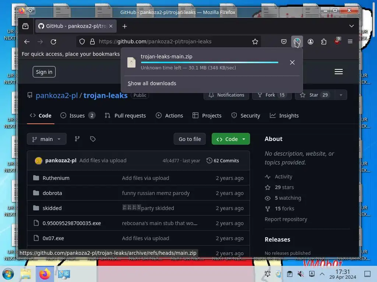Image resolution: width=377 pixels, height=282 pixels.
Task: View branches via the branch icon
Action: [77, 139]
